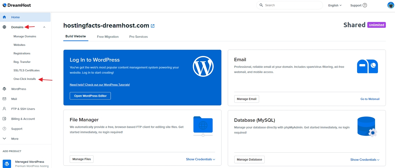Viewport: 395px width, 168px height.
Task: Open the user avatar menu
Action: [391, 5]
